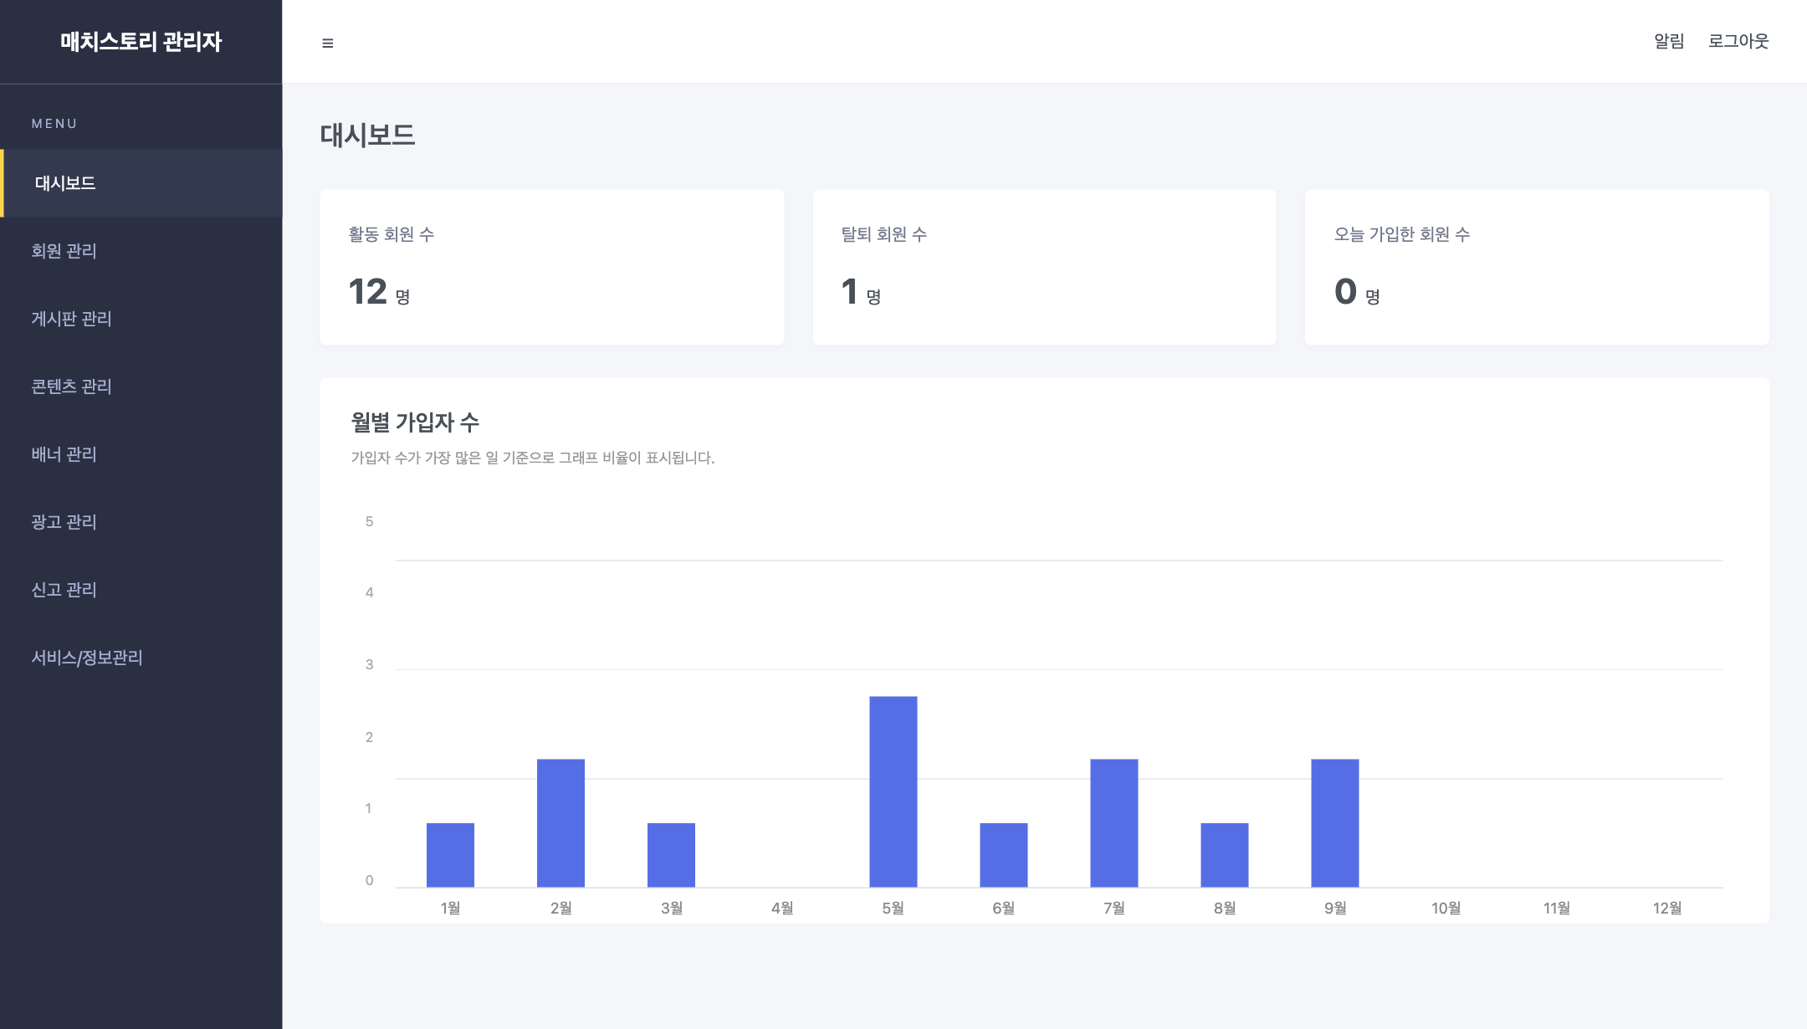Image resolution: width=1807 pixels, height=1029 pixels.
Task: Click the 9월 bar in the chart
Action: 1335,823
